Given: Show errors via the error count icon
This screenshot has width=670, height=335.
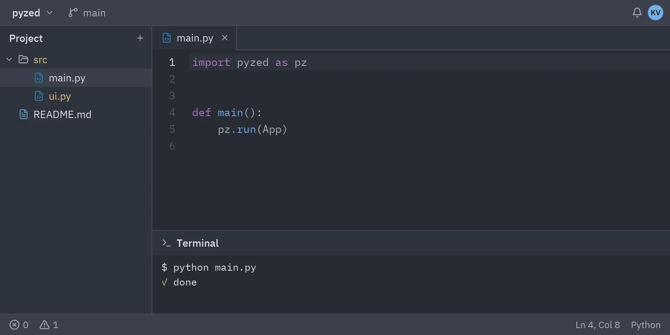Looking at the screenshot, I should coord(14,325).
